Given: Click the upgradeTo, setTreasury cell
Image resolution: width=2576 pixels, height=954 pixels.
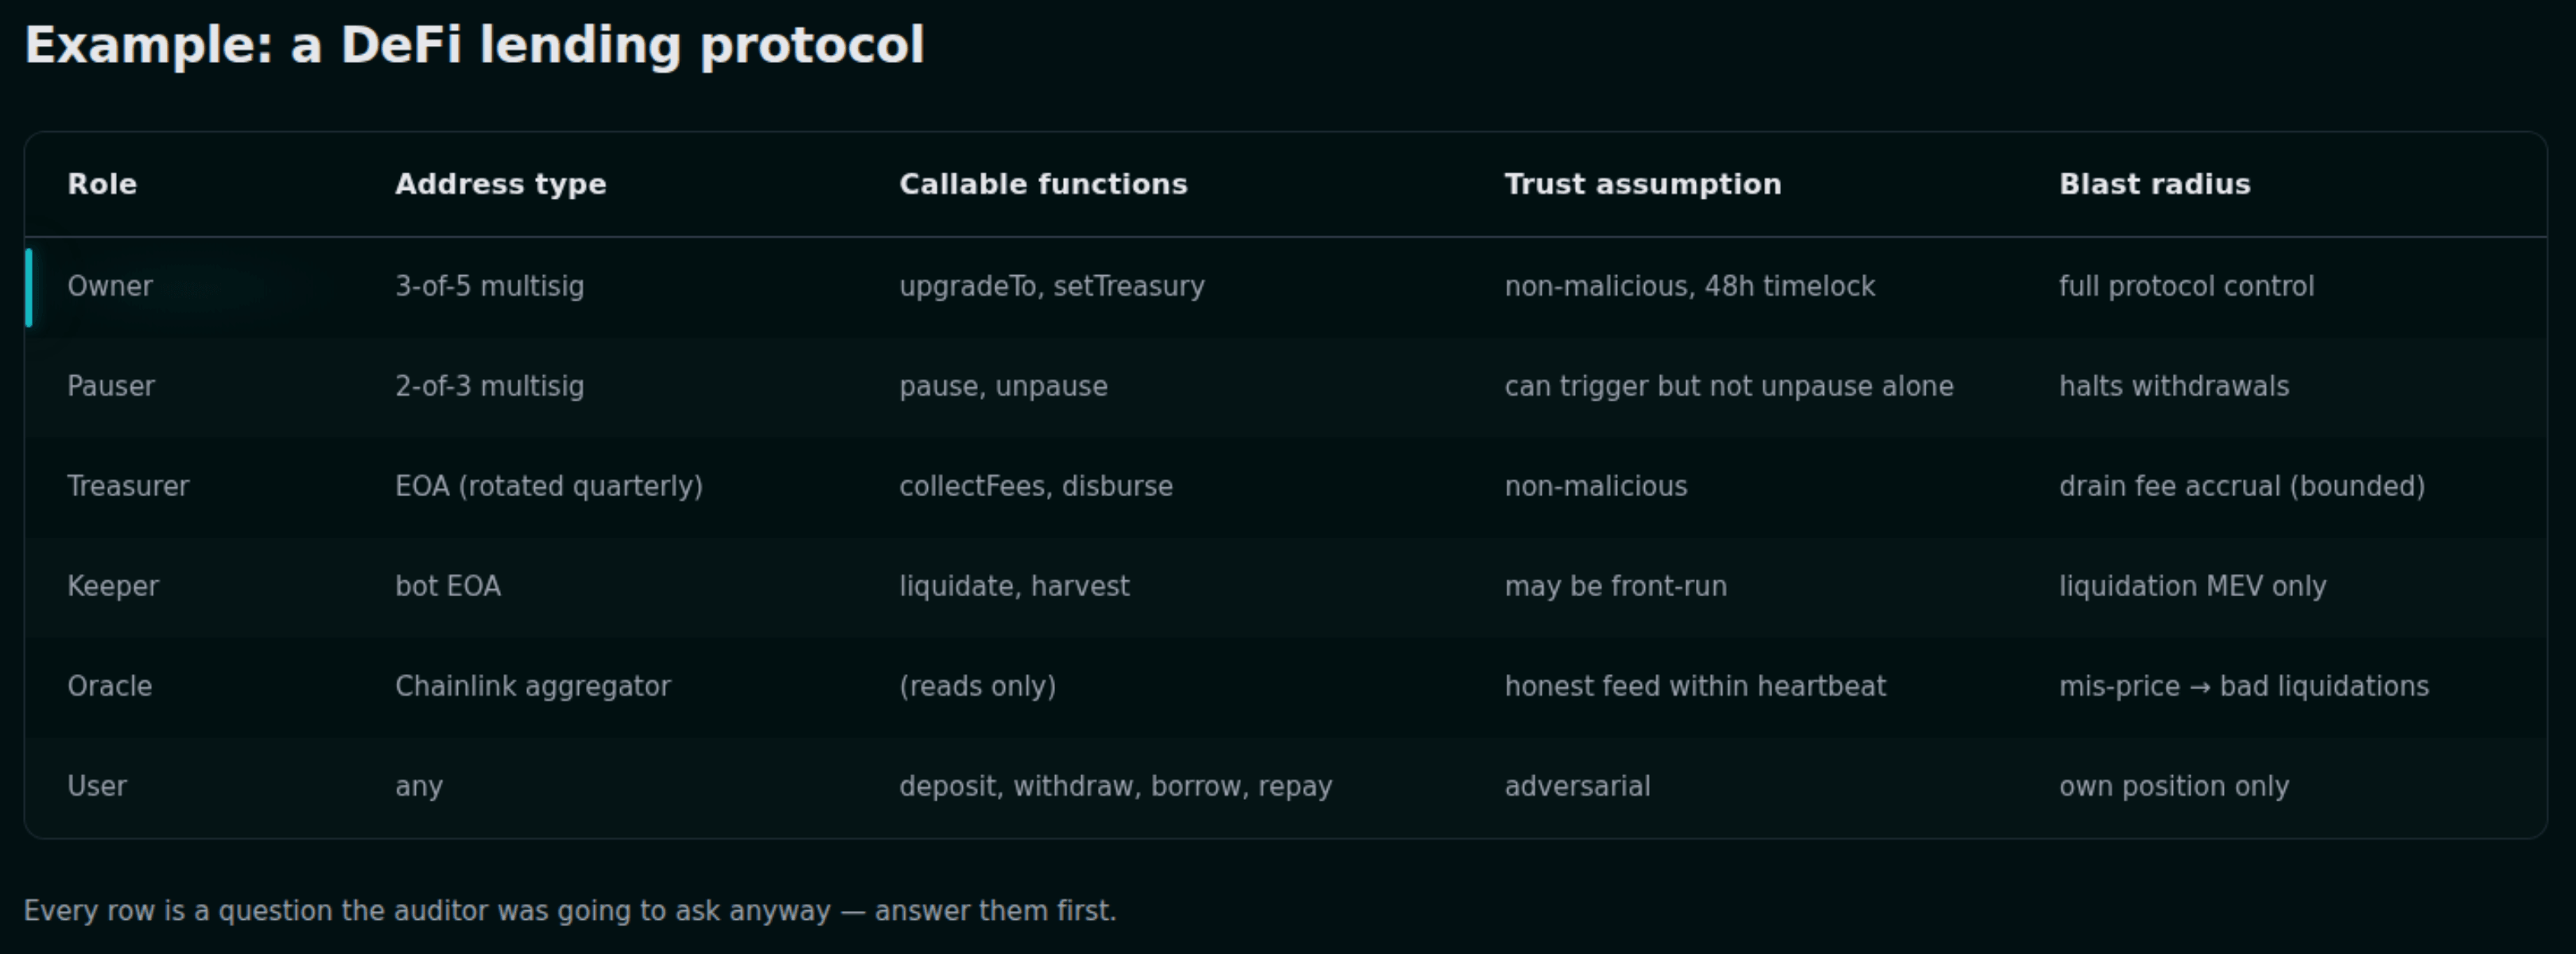Looking at the screenshot, I should [1052, 286].
